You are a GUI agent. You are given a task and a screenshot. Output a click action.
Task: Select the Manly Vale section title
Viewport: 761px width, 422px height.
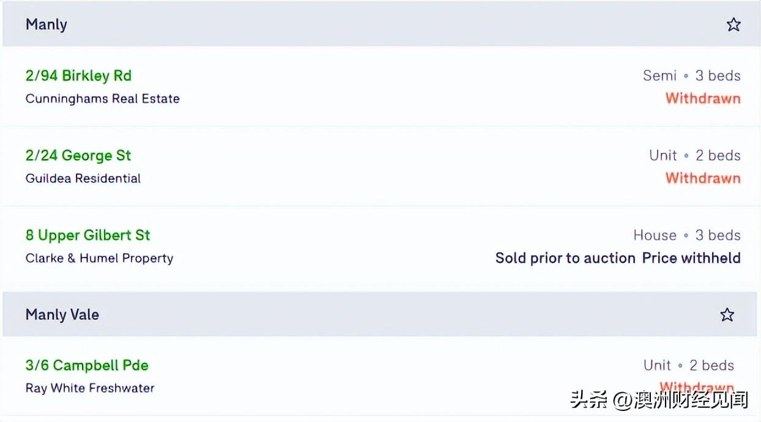coord(62,314)
